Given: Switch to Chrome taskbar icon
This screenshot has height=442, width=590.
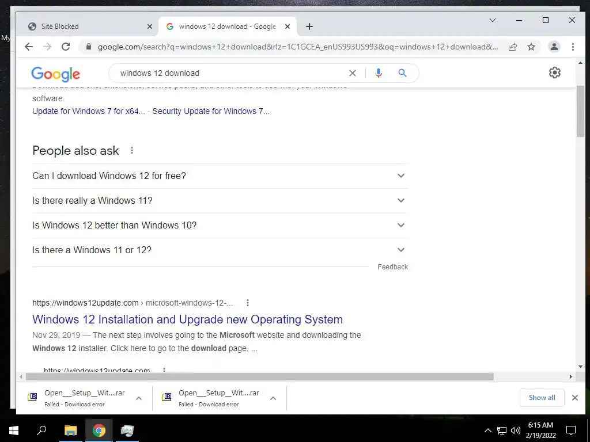Looking at the screenshot, I should pos(99,430).
